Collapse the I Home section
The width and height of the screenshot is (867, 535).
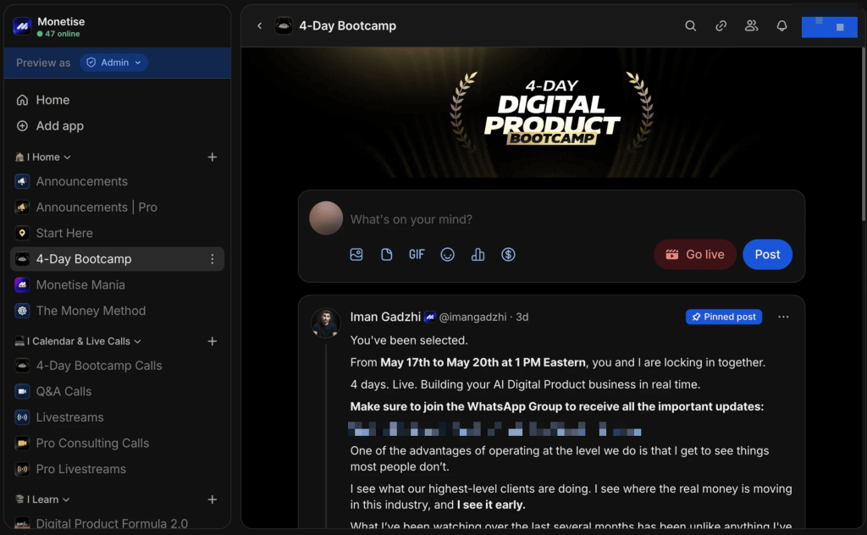coord(43,157)
